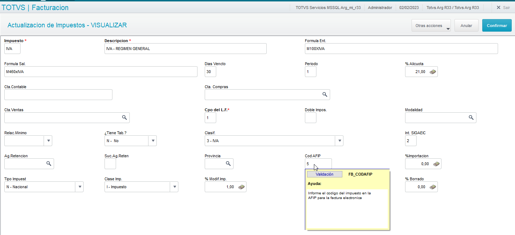515x235 pixels.
Task: Click the Cta.Contable field
Action: 58,95
